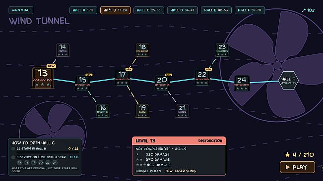Pick level 22 Destruction node

pyautogui.click(x=202, y=78)
